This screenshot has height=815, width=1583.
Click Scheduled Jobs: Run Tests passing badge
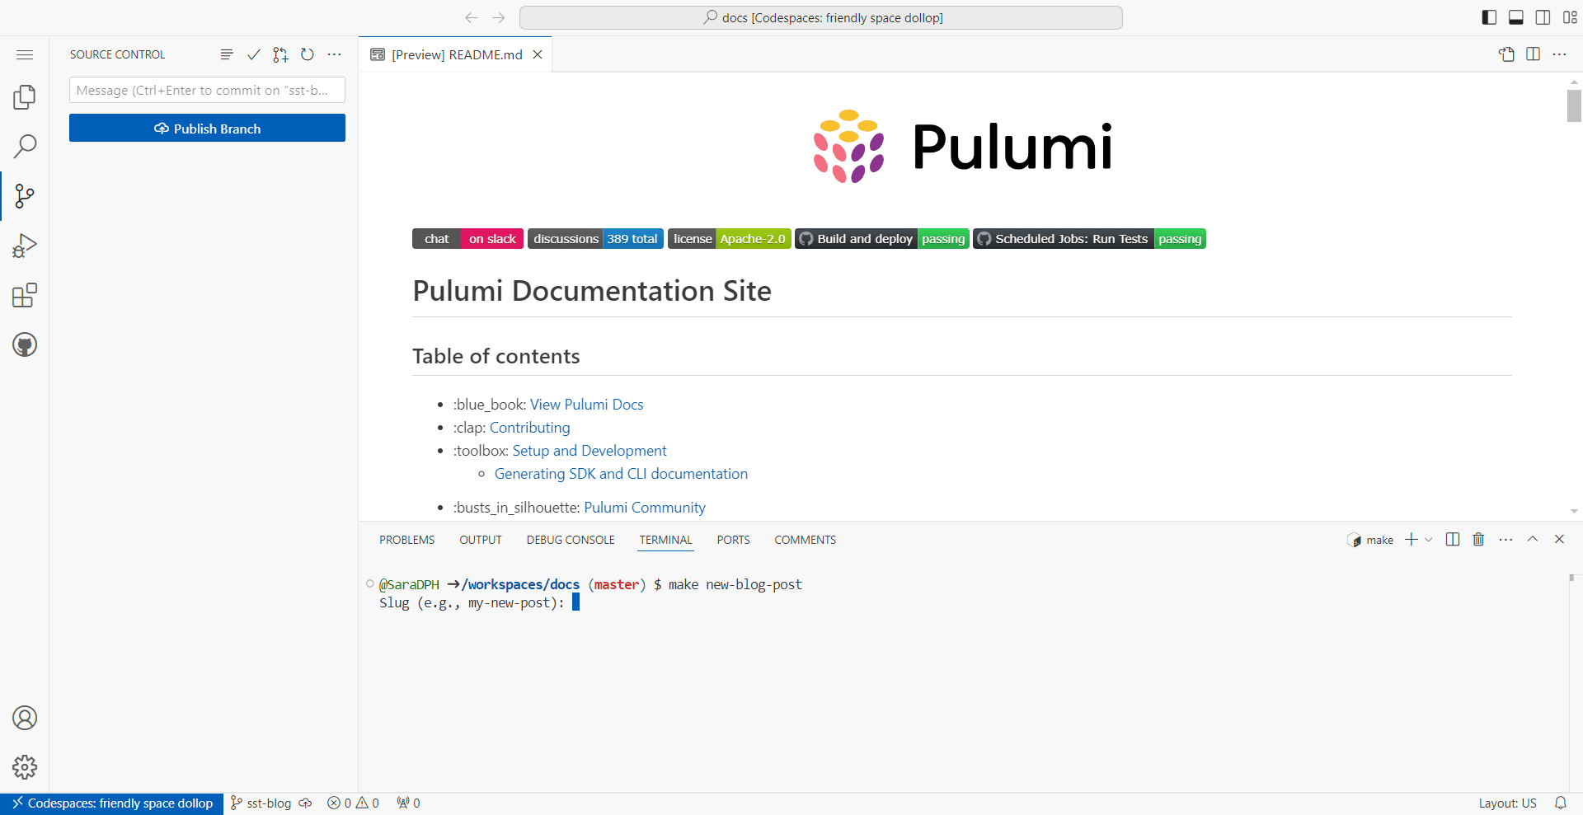click(1089, 239)
